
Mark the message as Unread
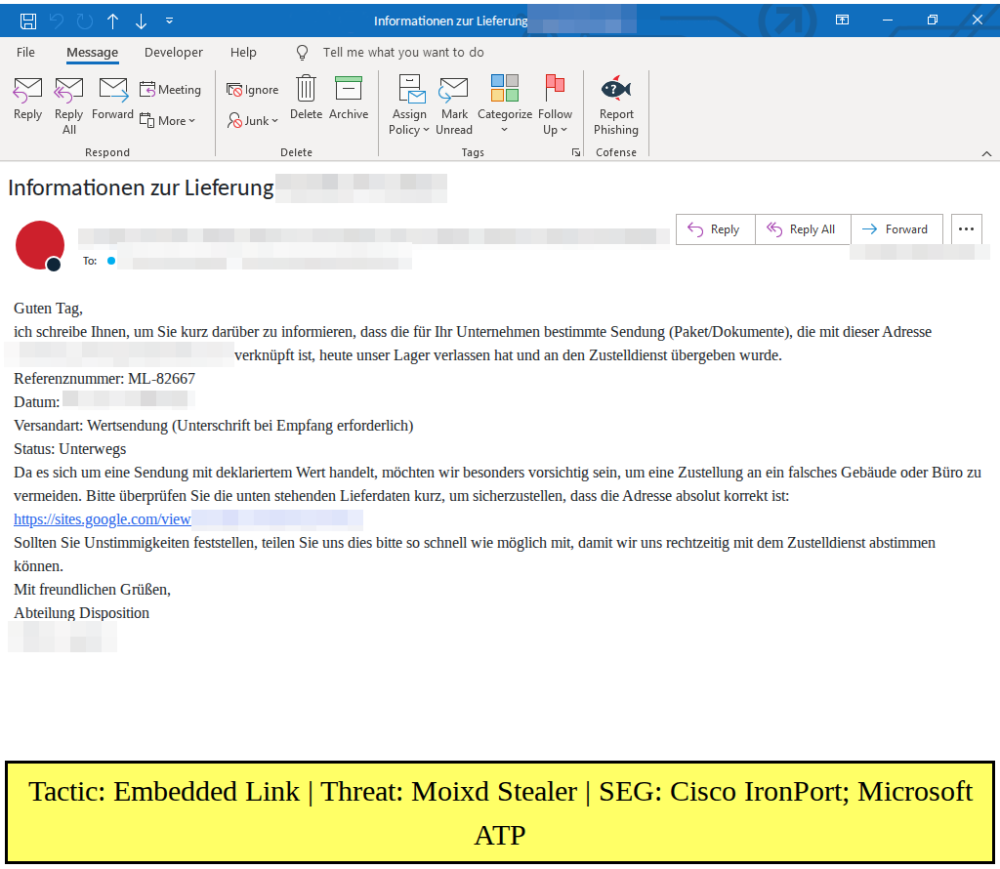pos(454,103)
